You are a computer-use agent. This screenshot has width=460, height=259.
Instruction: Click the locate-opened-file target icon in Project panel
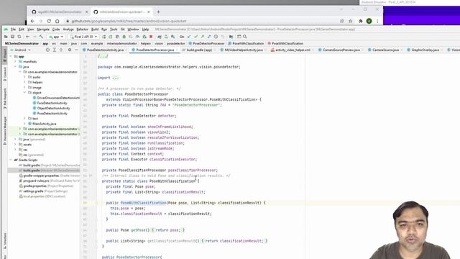pyautogui.click(x=47, y=50)
